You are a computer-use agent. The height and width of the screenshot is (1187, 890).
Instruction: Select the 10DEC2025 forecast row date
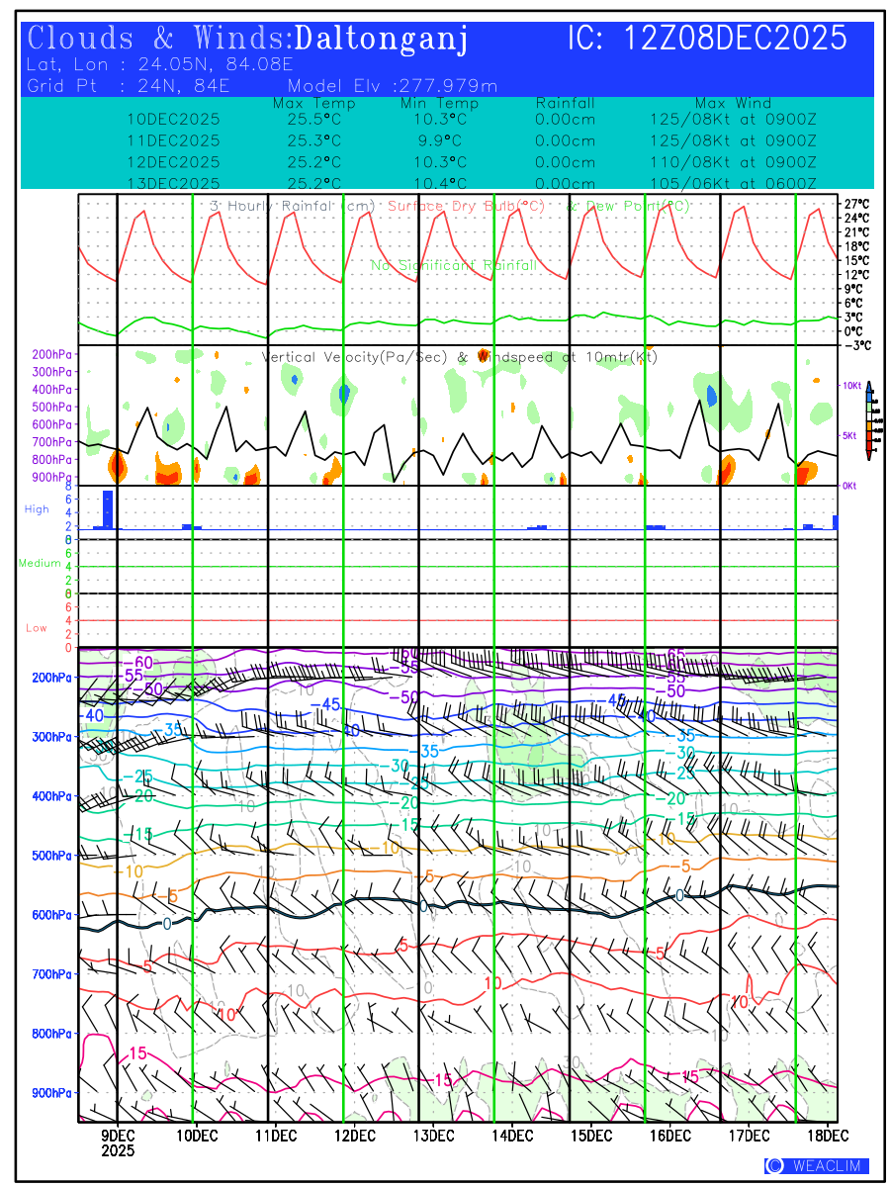click(x=173, y=119)
